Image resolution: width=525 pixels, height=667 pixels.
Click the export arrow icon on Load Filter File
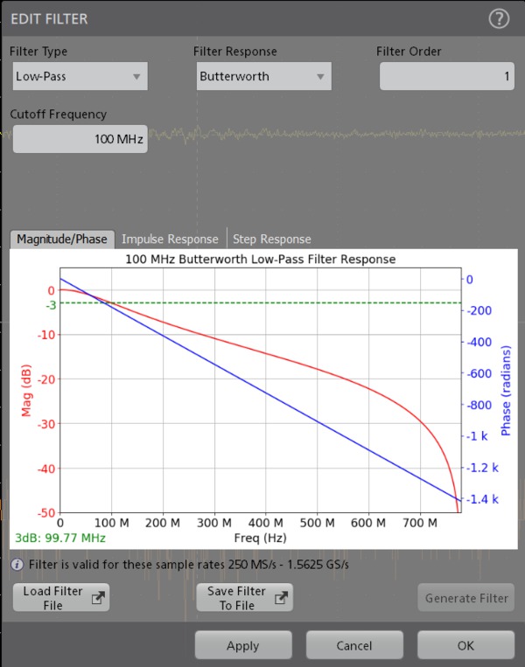(97, 598)
